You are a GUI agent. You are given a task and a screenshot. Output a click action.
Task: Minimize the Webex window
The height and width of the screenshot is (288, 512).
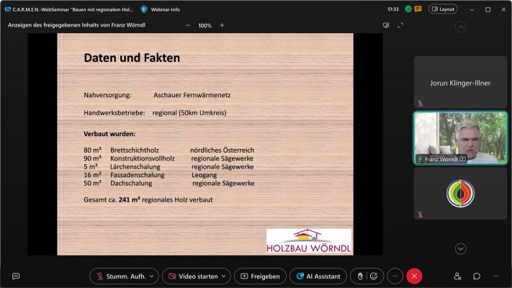click(472, 10)
